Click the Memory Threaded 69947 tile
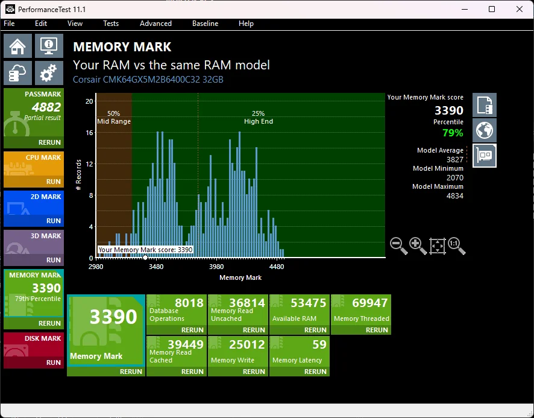Viewport: 534px width, 418px height. click(x=361, y=310)
